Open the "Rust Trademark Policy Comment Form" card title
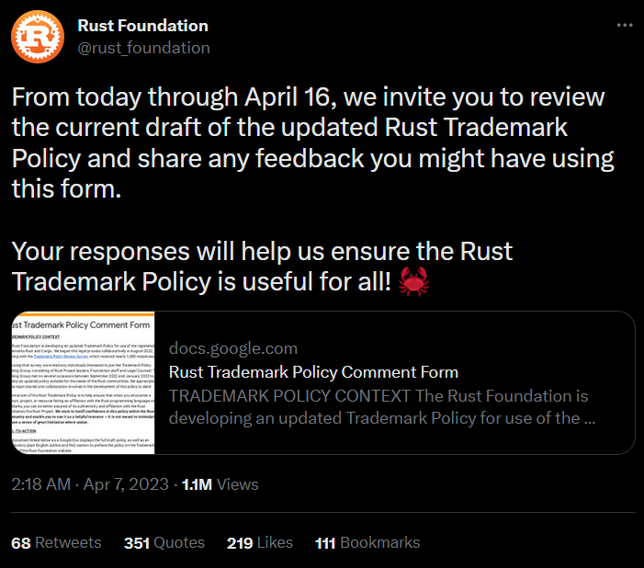The width and height of the screenshot is (644, 568). (313, 372)
